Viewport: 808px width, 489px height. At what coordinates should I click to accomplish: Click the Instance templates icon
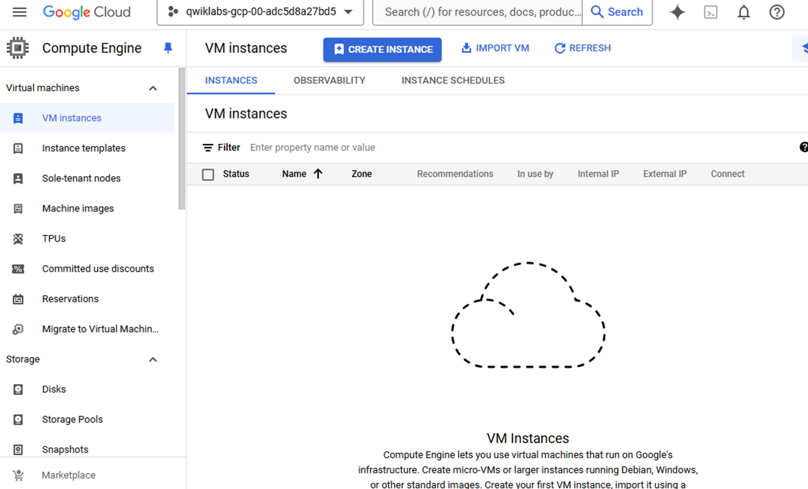point(18,148)
